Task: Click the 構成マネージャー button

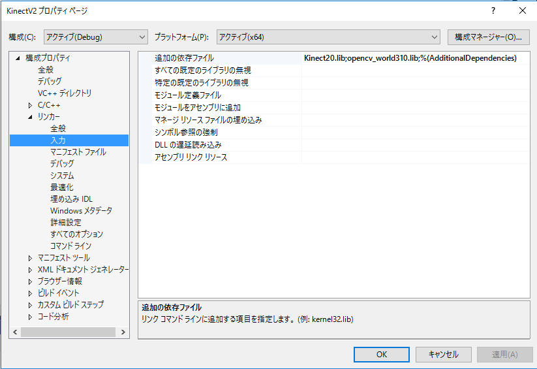Action: click(488, 37)
